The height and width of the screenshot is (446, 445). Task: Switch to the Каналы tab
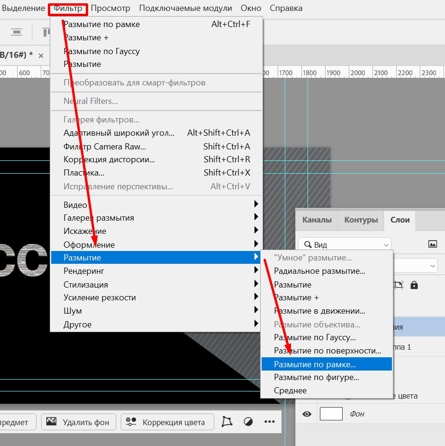pos(317,220)
